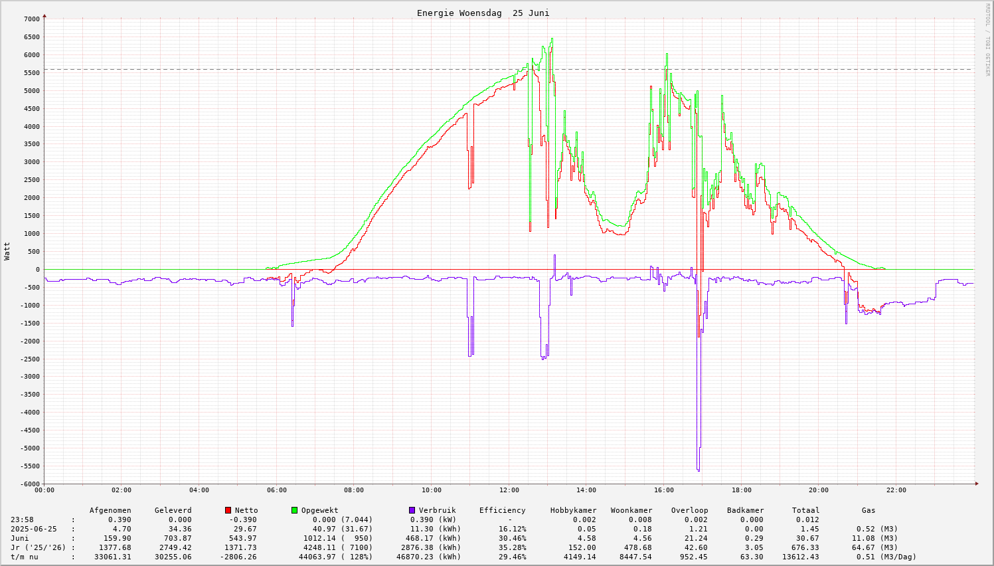The height and width of the screenshot is (566, 994).
Task: Select the t/m nu row label
Action: pyautogui.click(x=25, y=557)
